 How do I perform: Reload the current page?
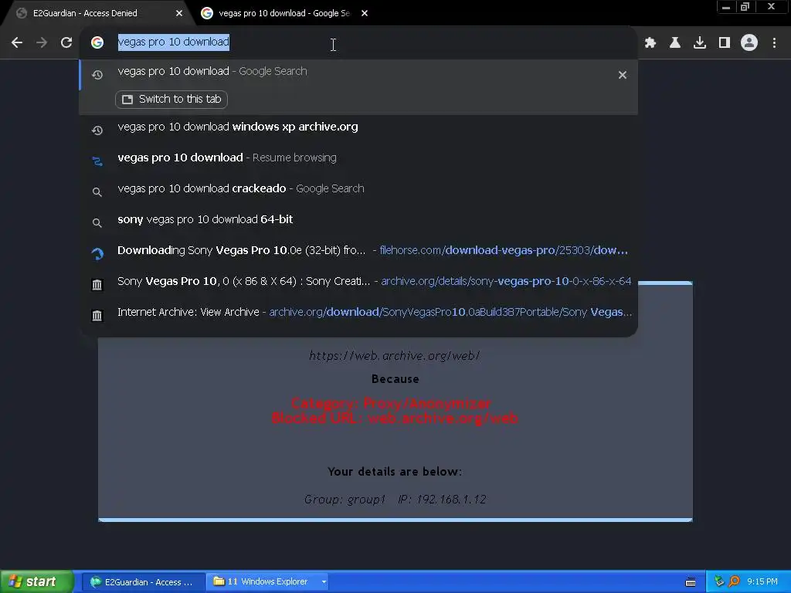pos(66,43)
